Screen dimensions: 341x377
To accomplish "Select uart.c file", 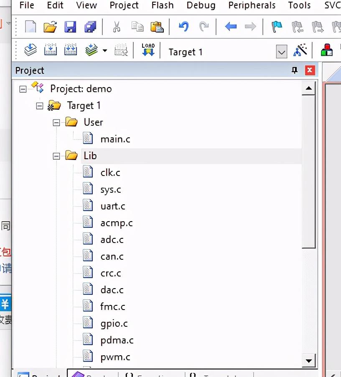I will pyautogui.click(x=113, y=206).
